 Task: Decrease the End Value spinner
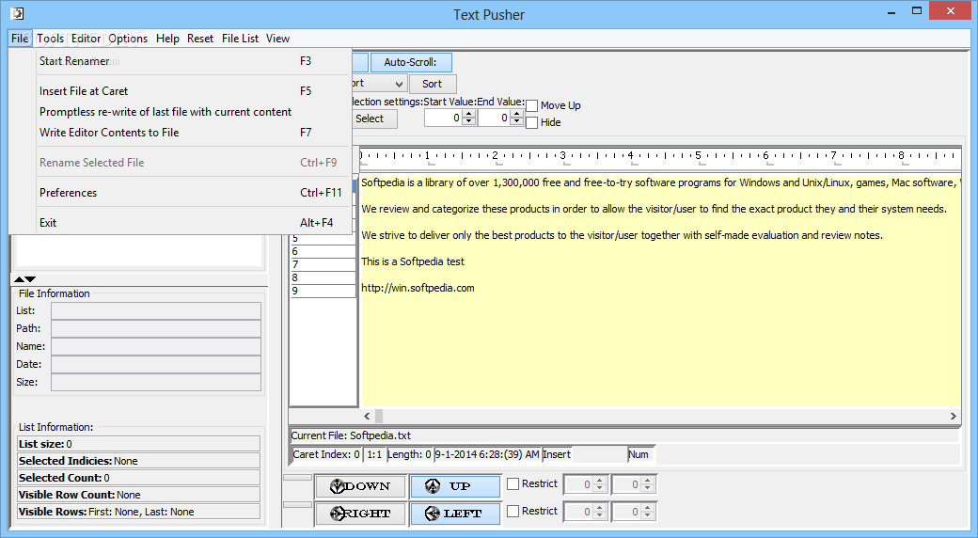pyautogui.click(x=517, y=121)
